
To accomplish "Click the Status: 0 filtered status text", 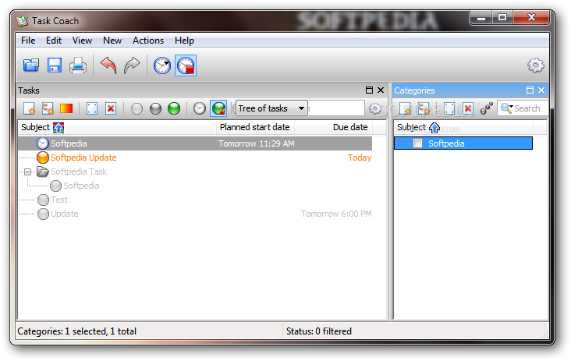I will click(318, 331).
